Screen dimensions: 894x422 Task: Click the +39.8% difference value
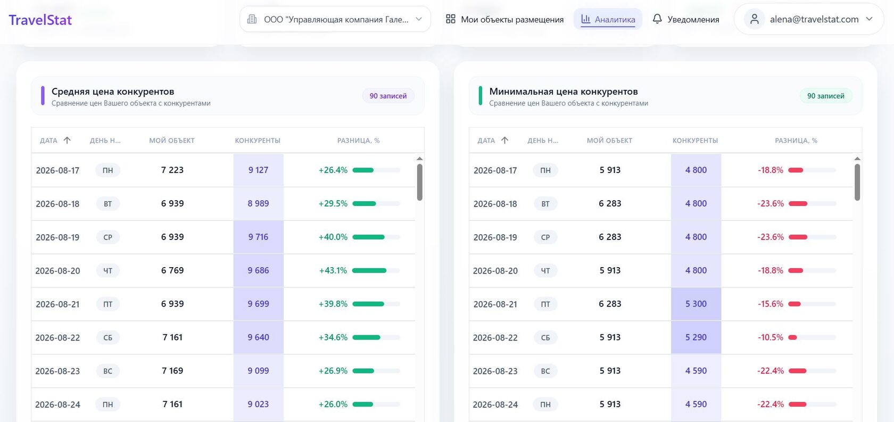click(x=333, y=304)
